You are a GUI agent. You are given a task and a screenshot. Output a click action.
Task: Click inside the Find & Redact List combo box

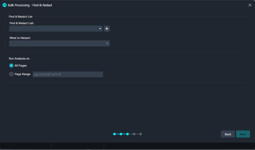point(53,29)
